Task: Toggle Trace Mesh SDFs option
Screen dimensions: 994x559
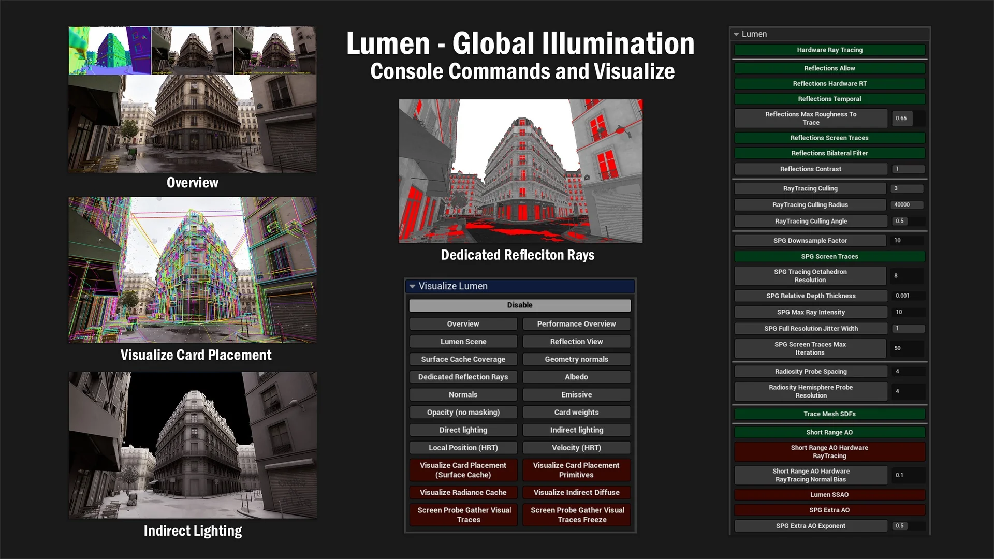Action: [x=829, y=414]
